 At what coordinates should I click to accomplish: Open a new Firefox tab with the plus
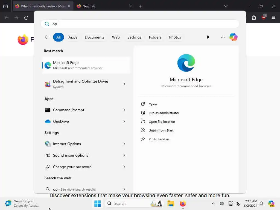click(141, 6)
